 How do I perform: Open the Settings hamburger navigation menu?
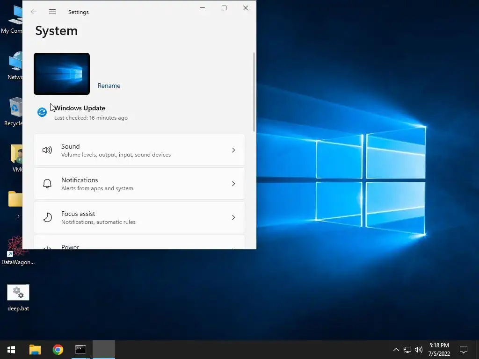[52, 12]
